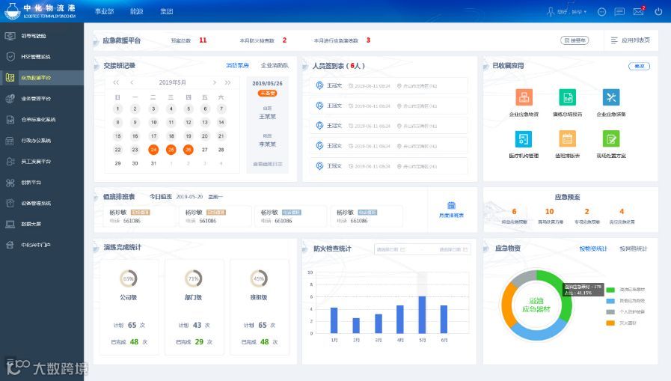Launch the green 现场处置方案 app icon
671x381 pixels.
(611, 138)
